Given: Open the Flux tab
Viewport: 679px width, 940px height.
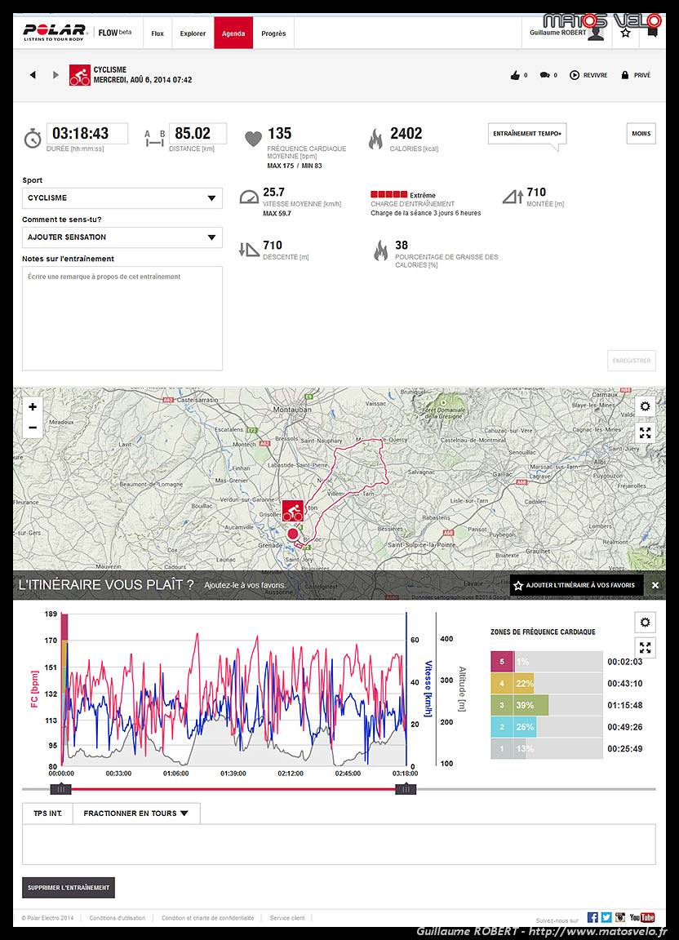Looking at the screenshot, I should (x=158, y=33).
